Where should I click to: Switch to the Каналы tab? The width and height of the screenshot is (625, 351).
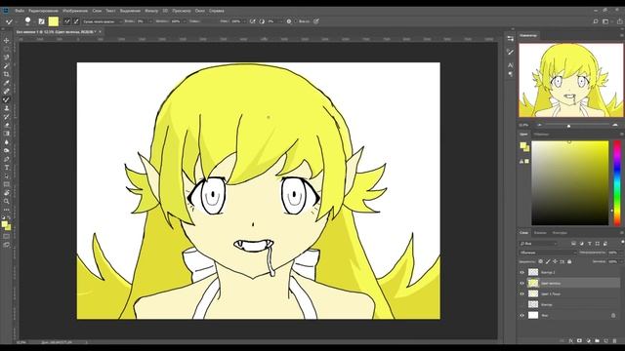(x=540, y=233)
